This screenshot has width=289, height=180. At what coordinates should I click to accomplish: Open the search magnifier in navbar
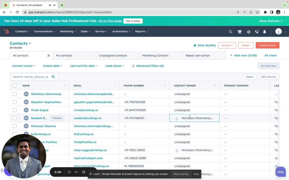(230, 31)
